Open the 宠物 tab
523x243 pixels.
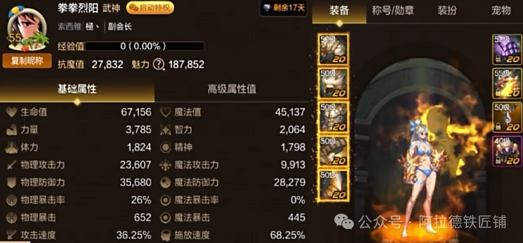point(501,11)
